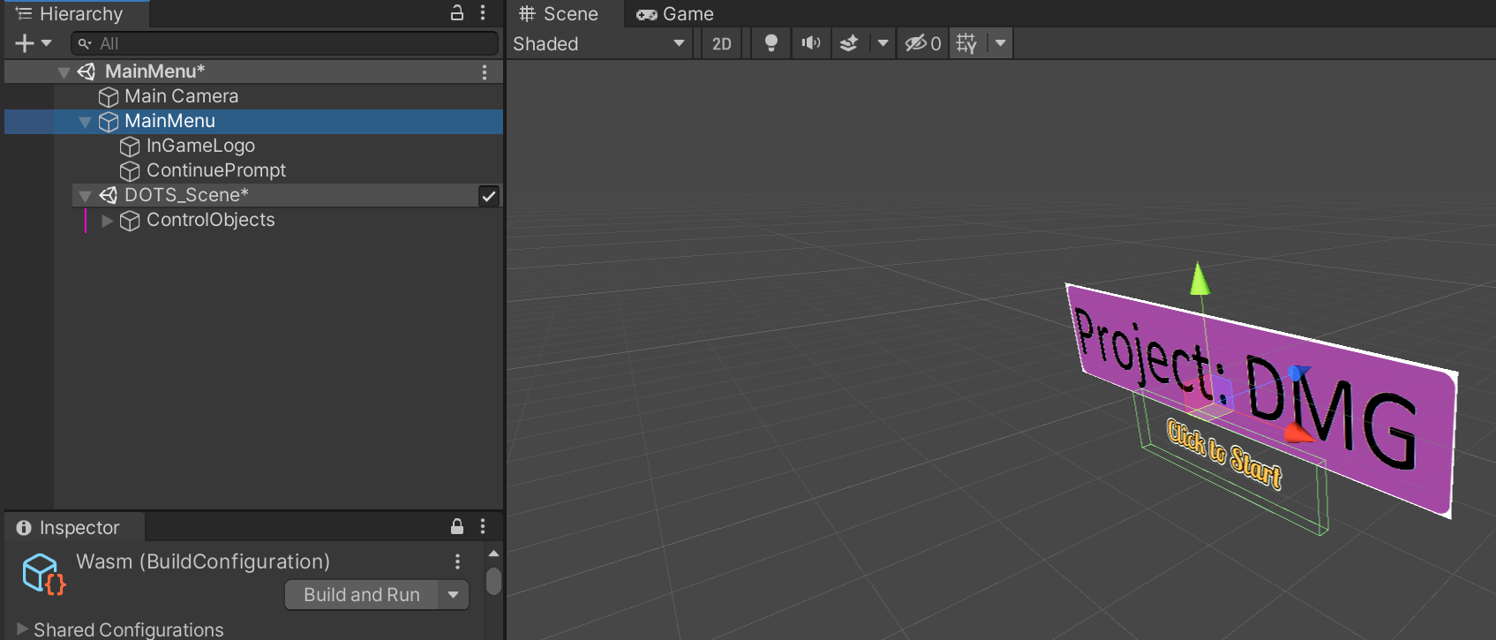This screenshot has width=1496, height=640.
Task: Switch to the Game tab
Action: tap(675, 13)
